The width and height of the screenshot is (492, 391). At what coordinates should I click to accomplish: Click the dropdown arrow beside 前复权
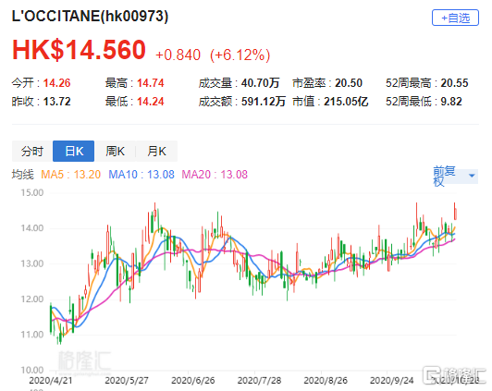(472, 176)
